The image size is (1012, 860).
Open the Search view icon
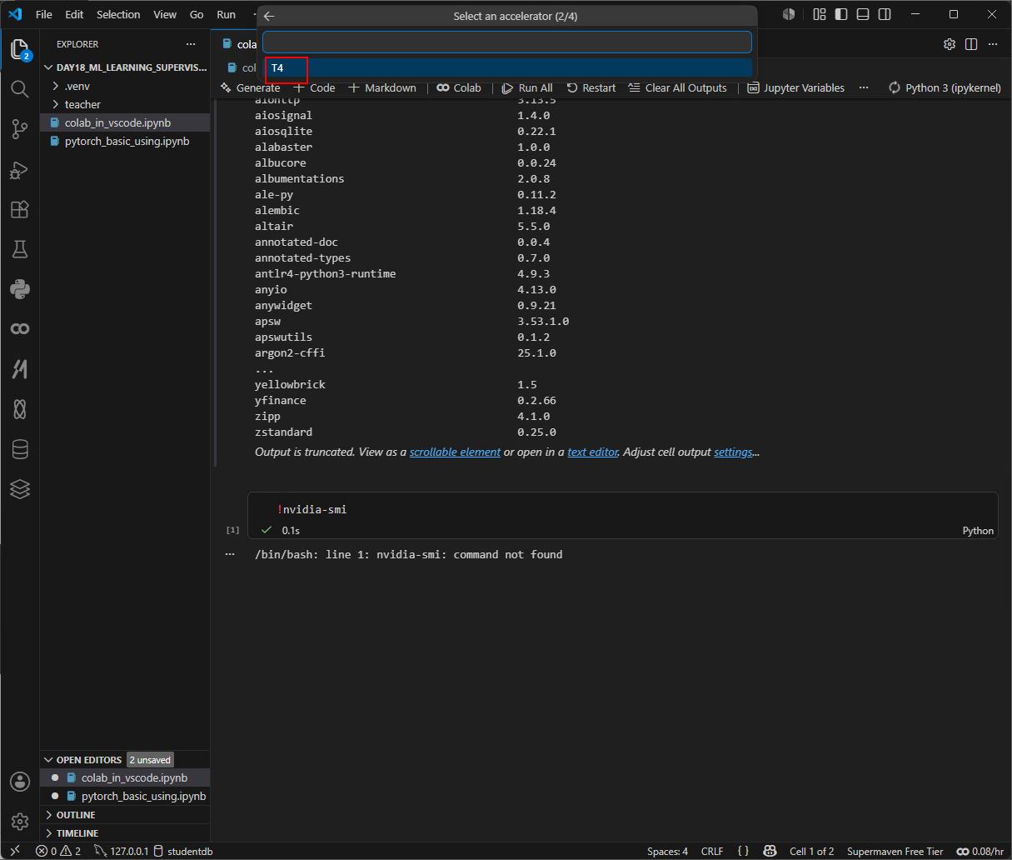tap(20, 88)
